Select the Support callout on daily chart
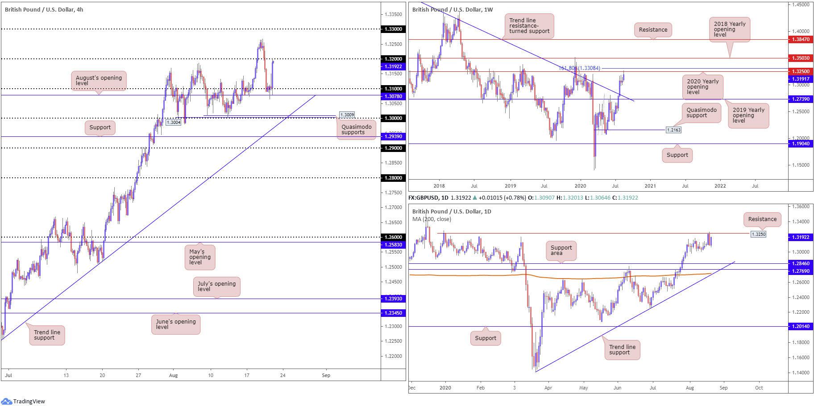This screenshot has height=406, width=814. 486,338
